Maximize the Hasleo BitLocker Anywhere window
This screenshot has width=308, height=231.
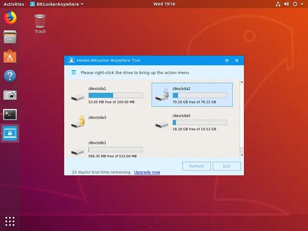click(227, 61)
